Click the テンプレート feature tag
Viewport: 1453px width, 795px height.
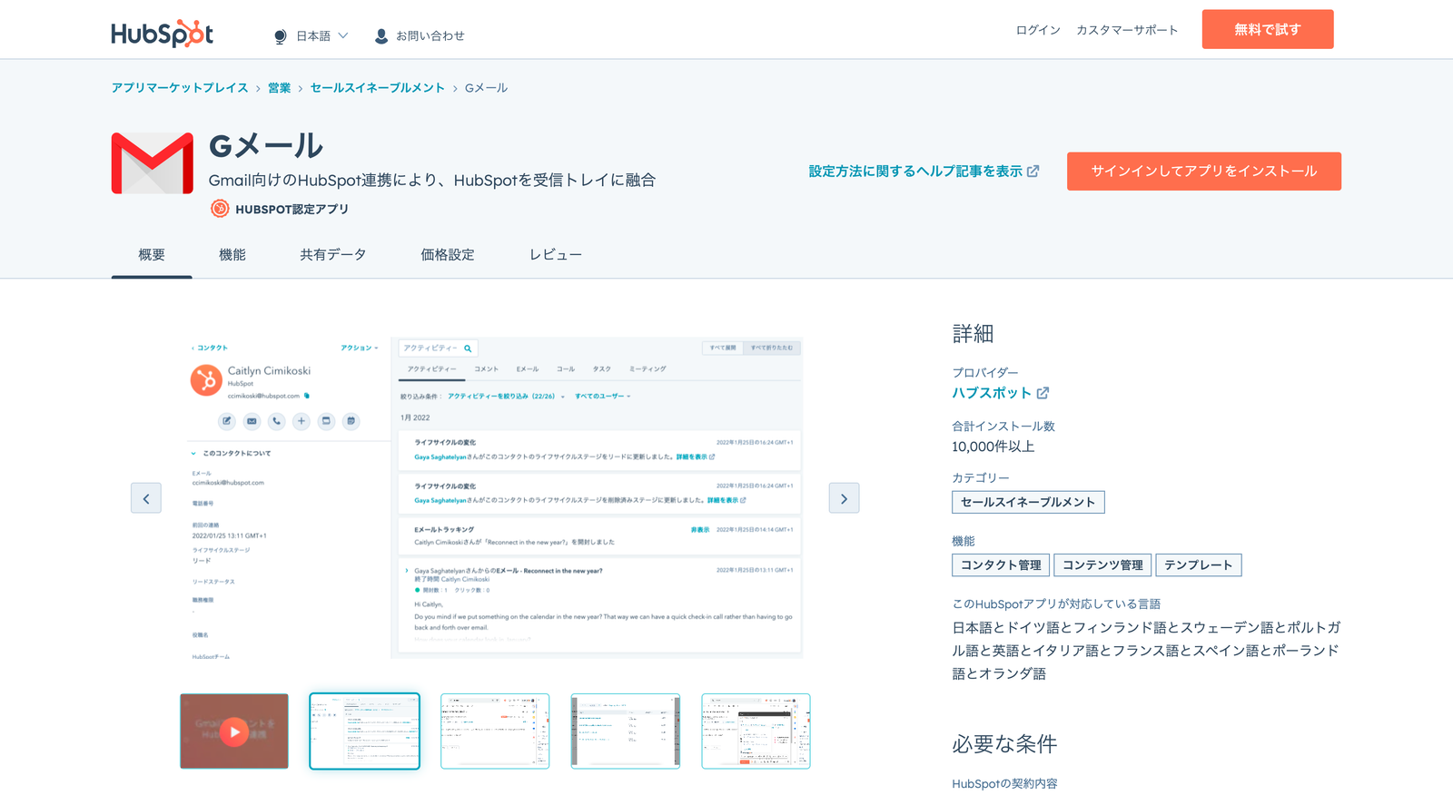click(1199, 565)
